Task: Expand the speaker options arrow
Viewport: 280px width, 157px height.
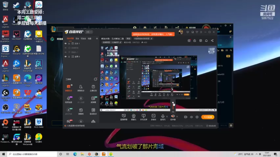Action: point(177,117)
